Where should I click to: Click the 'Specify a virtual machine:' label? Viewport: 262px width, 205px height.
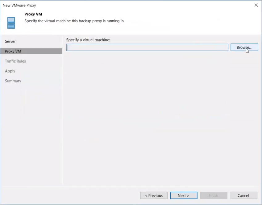point(88,40)
